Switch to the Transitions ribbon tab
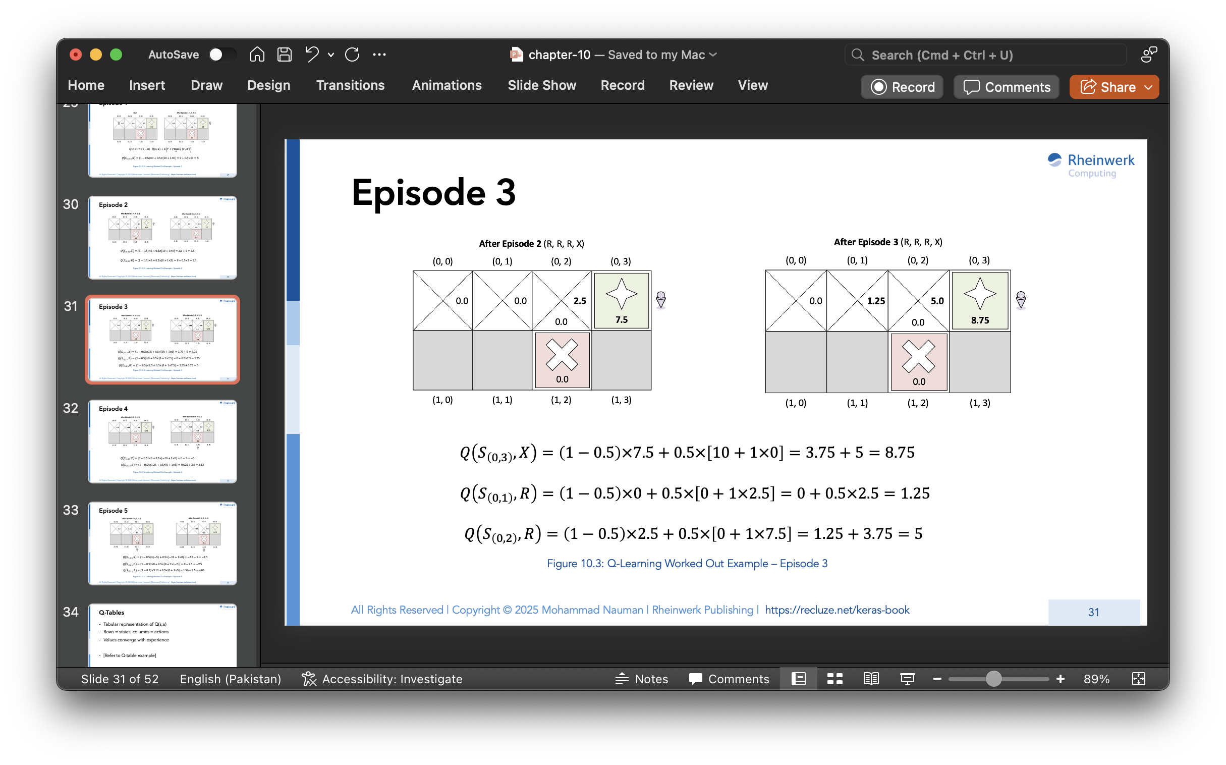 point(351,85)
